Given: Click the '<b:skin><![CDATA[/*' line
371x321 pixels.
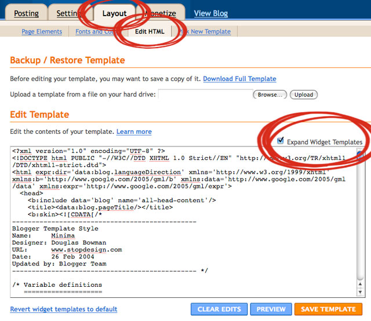Looking at the screenshot, I should (65, 214).
